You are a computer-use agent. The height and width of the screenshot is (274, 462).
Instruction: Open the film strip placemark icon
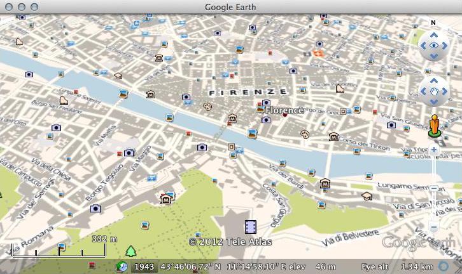(x=251, y=227)
